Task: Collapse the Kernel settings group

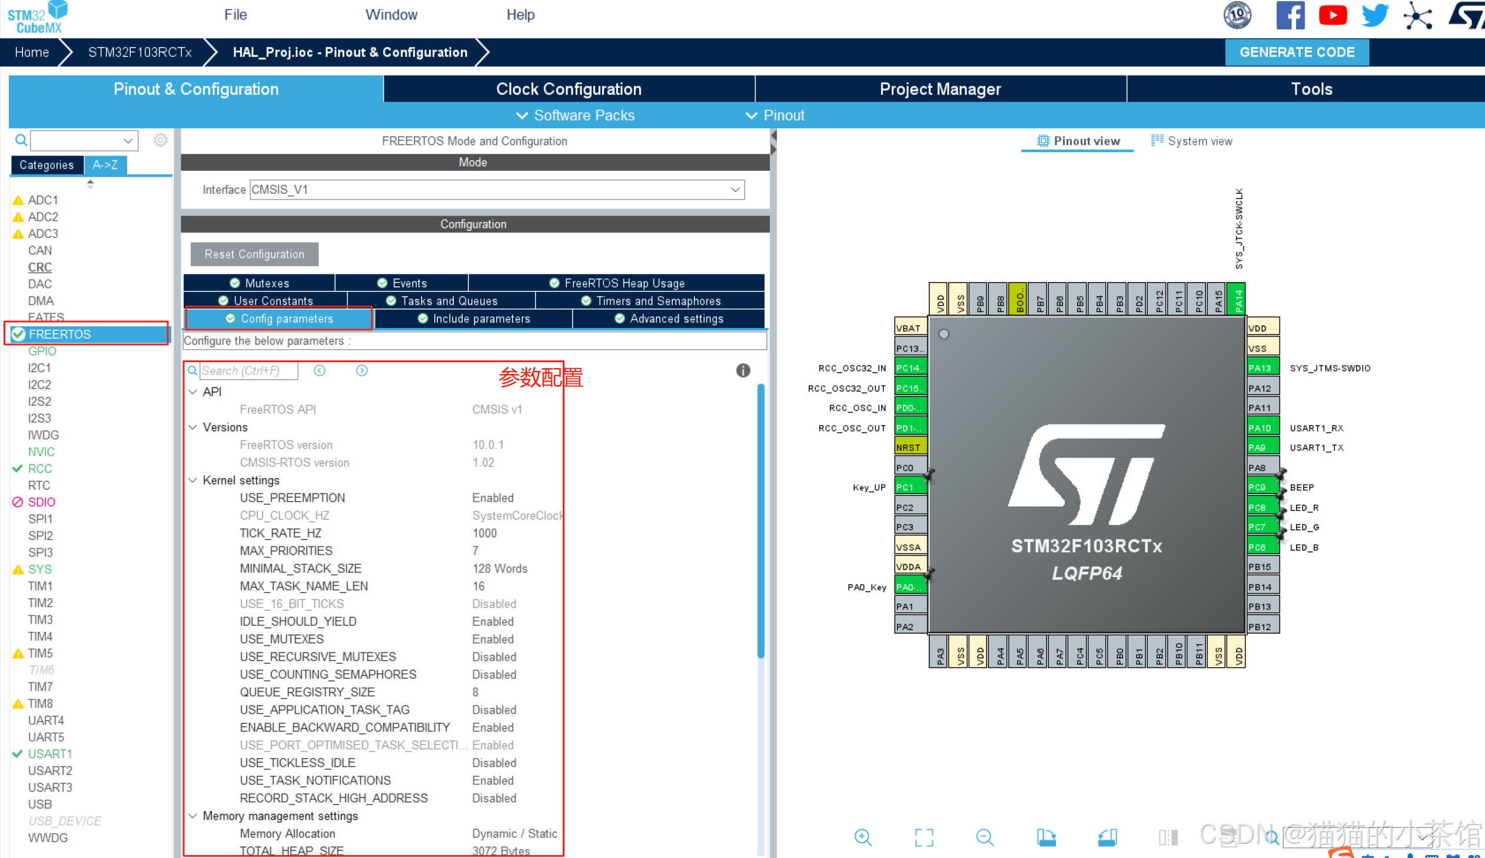Action: click(192, 480)
